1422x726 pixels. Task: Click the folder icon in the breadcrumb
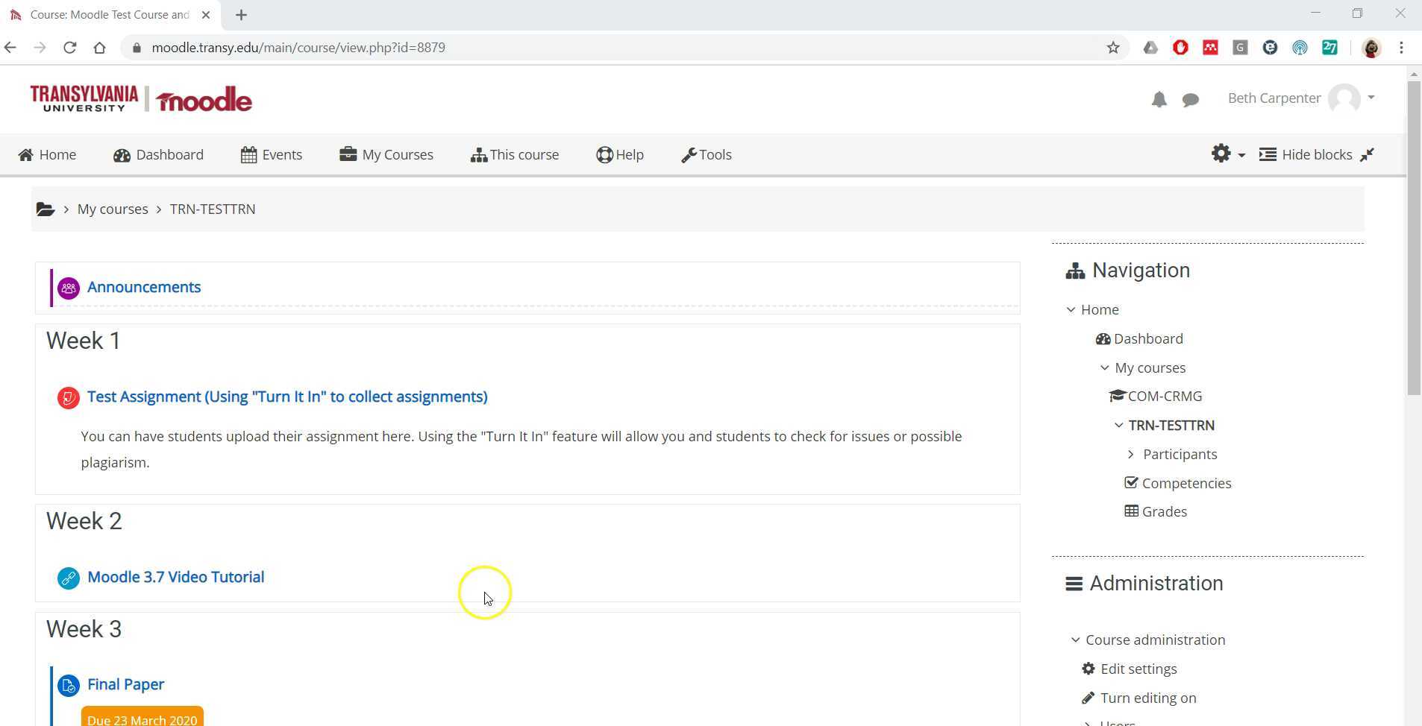click(x=45, y=209)
